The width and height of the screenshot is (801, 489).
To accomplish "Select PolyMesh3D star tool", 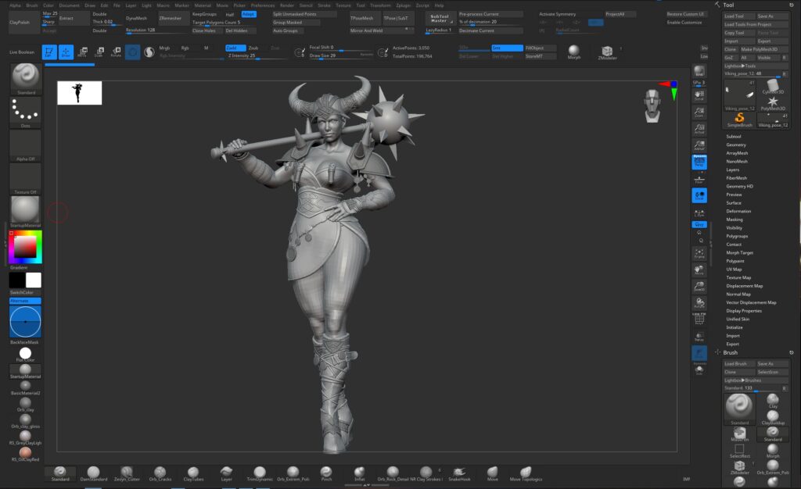I will [x=772, y=102].
